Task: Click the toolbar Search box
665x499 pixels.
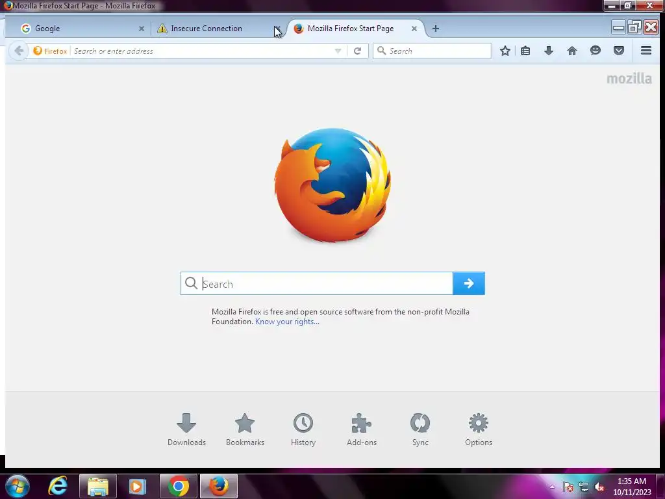Action: (432, 51)
